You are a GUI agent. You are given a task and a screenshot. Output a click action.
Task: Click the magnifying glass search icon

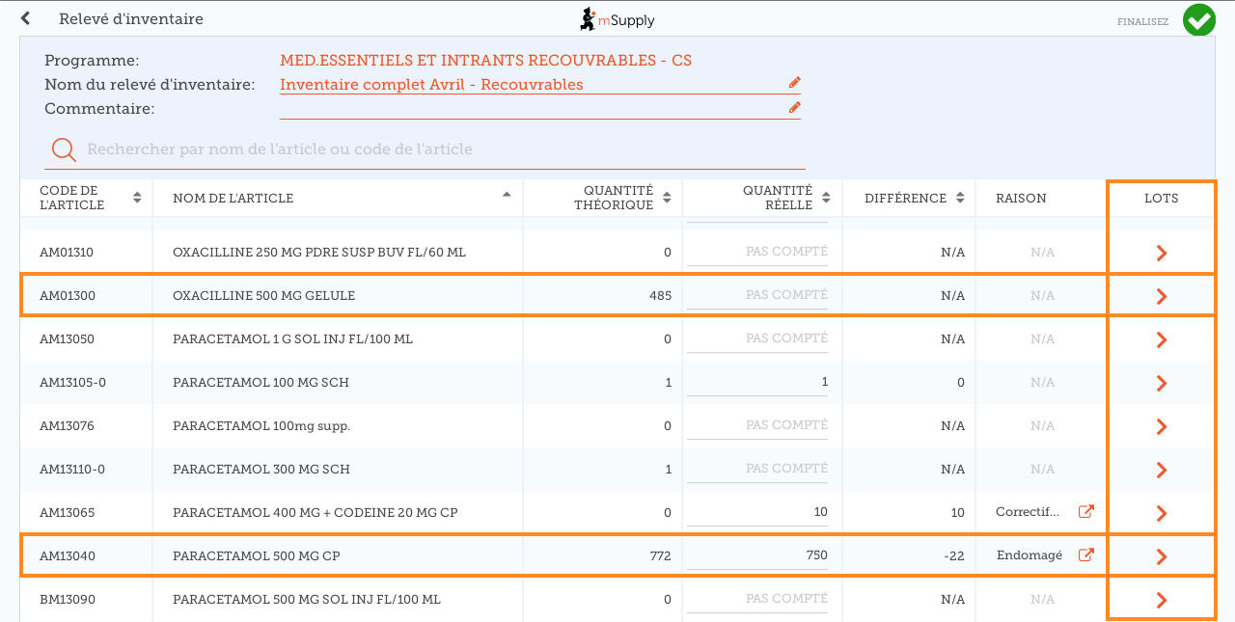click(x=64, y=149)
